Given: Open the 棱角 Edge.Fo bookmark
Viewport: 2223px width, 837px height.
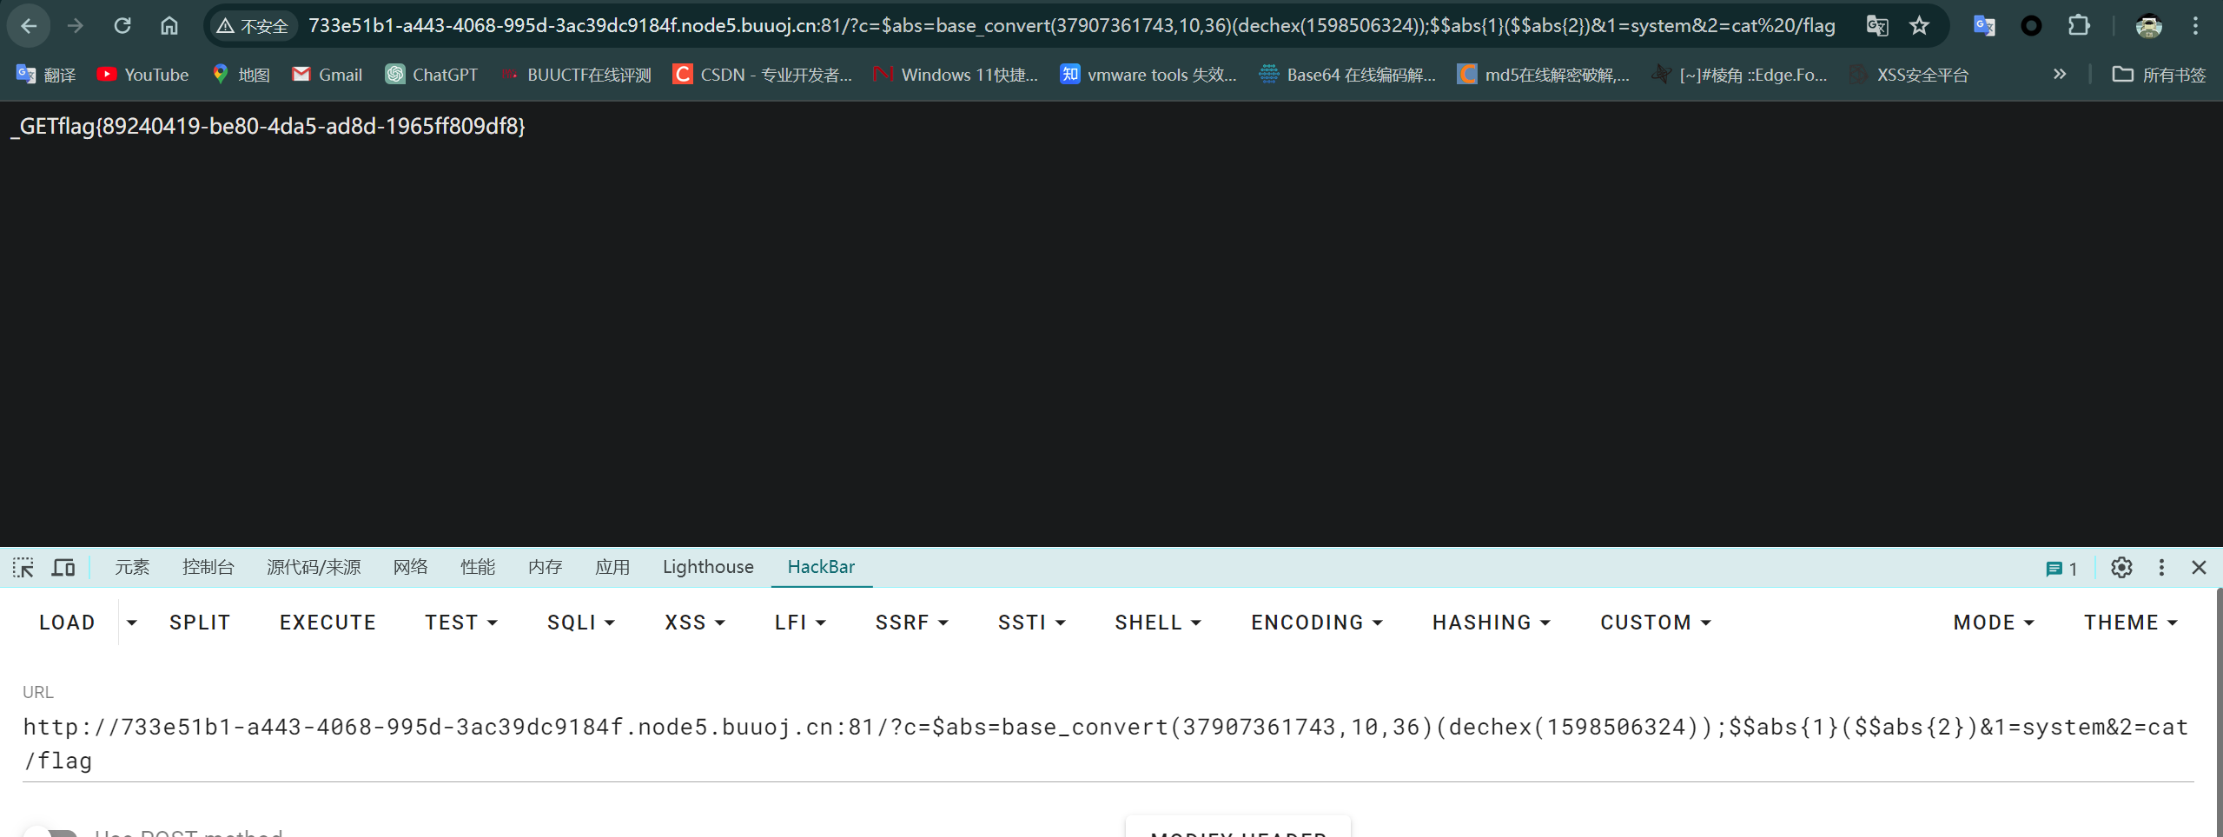Looking at the screenshot, I should (1740, 75).
